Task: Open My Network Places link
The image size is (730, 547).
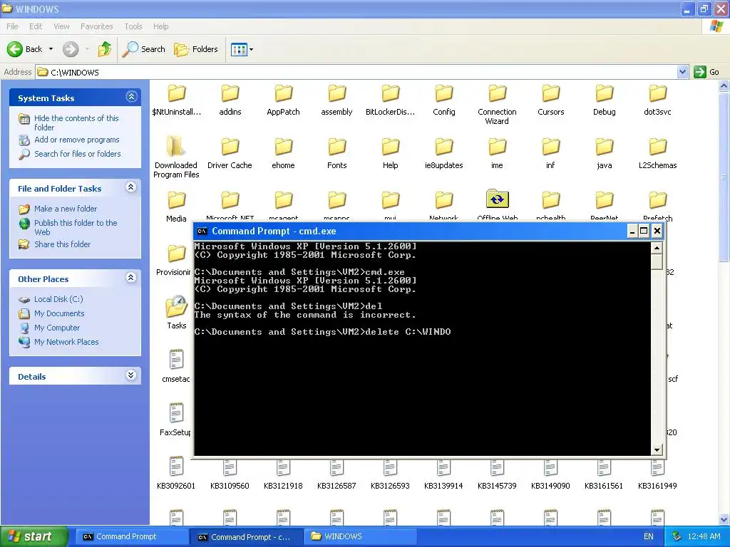Action: 66,342
